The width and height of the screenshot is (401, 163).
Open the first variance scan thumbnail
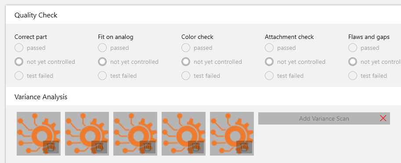[x=39, y=133]
